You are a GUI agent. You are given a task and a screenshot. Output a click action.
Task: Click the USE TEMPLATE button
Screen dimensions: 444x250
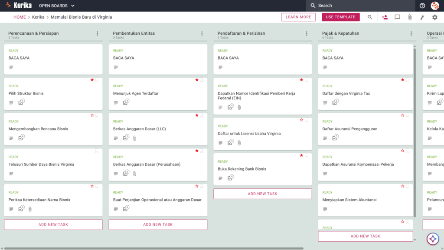(x=341, y=17)
